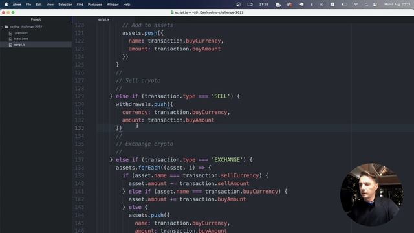414x233 pixels.
Task: Click line number 144 in gutter
Action: (79, 216)
